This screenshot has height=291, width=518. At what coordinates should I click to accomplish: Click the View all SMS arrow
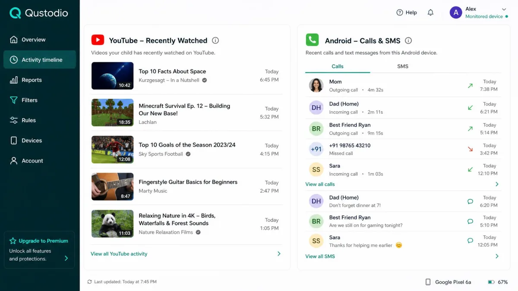tap(497, 256)
